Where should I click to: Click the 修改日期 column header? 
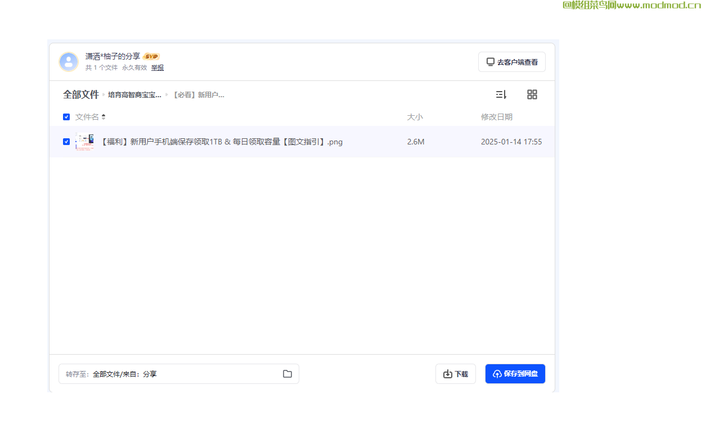point(497,117)
